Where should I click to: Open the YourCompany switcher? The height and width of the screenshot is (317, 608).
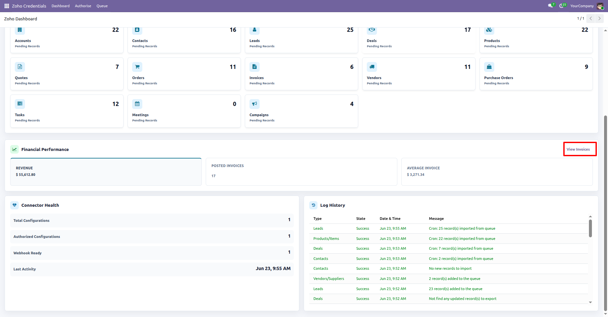tap(582, 6)
